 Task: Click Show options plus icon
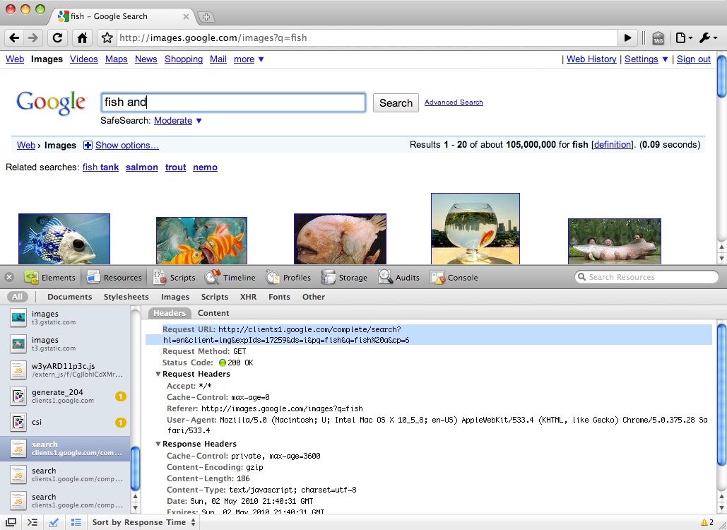(88, 145)
